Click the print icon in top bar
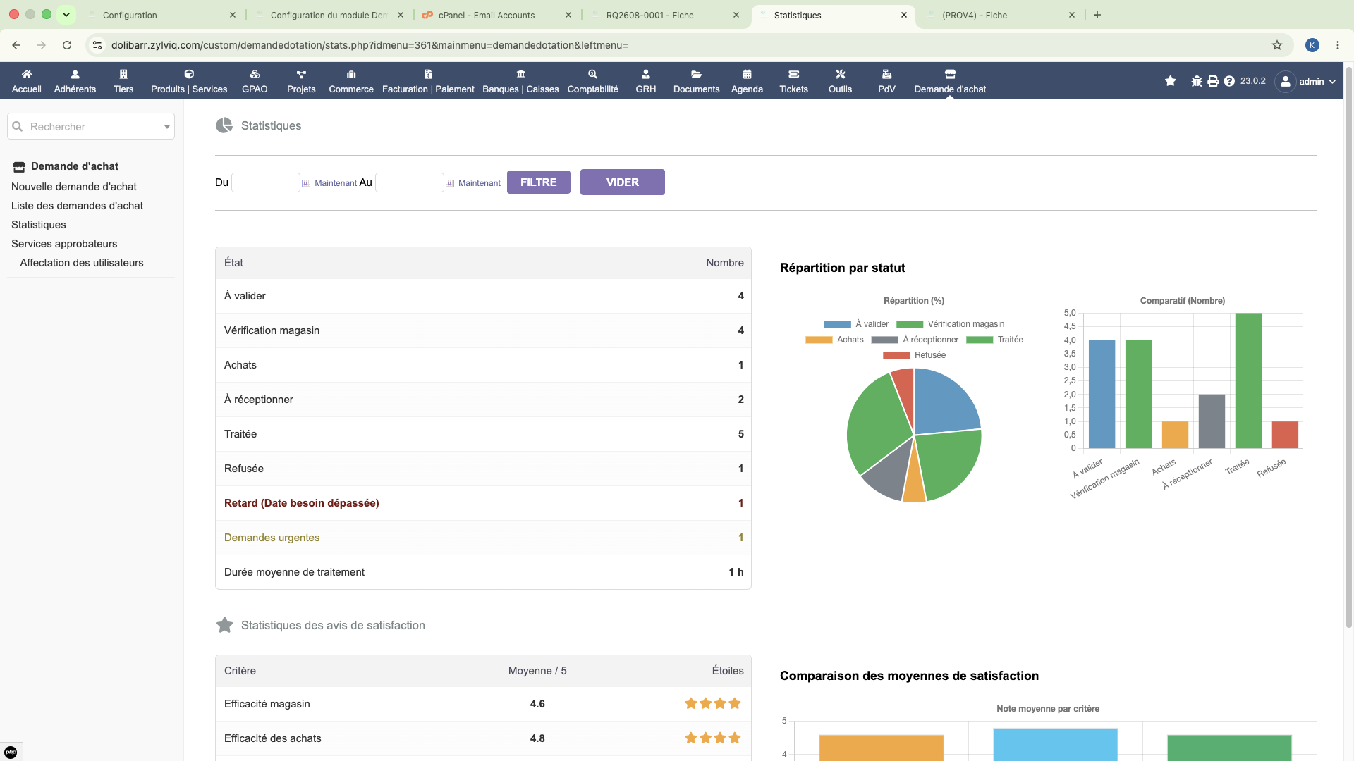The height and width of the screenshot is (761, 1354). [1213, 81]
